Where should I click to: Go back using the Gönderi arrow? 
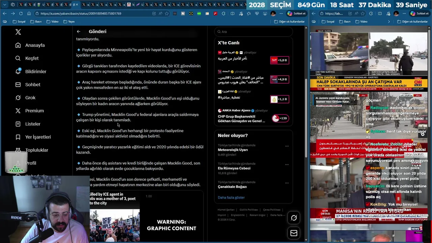click(x=78, y=31)
